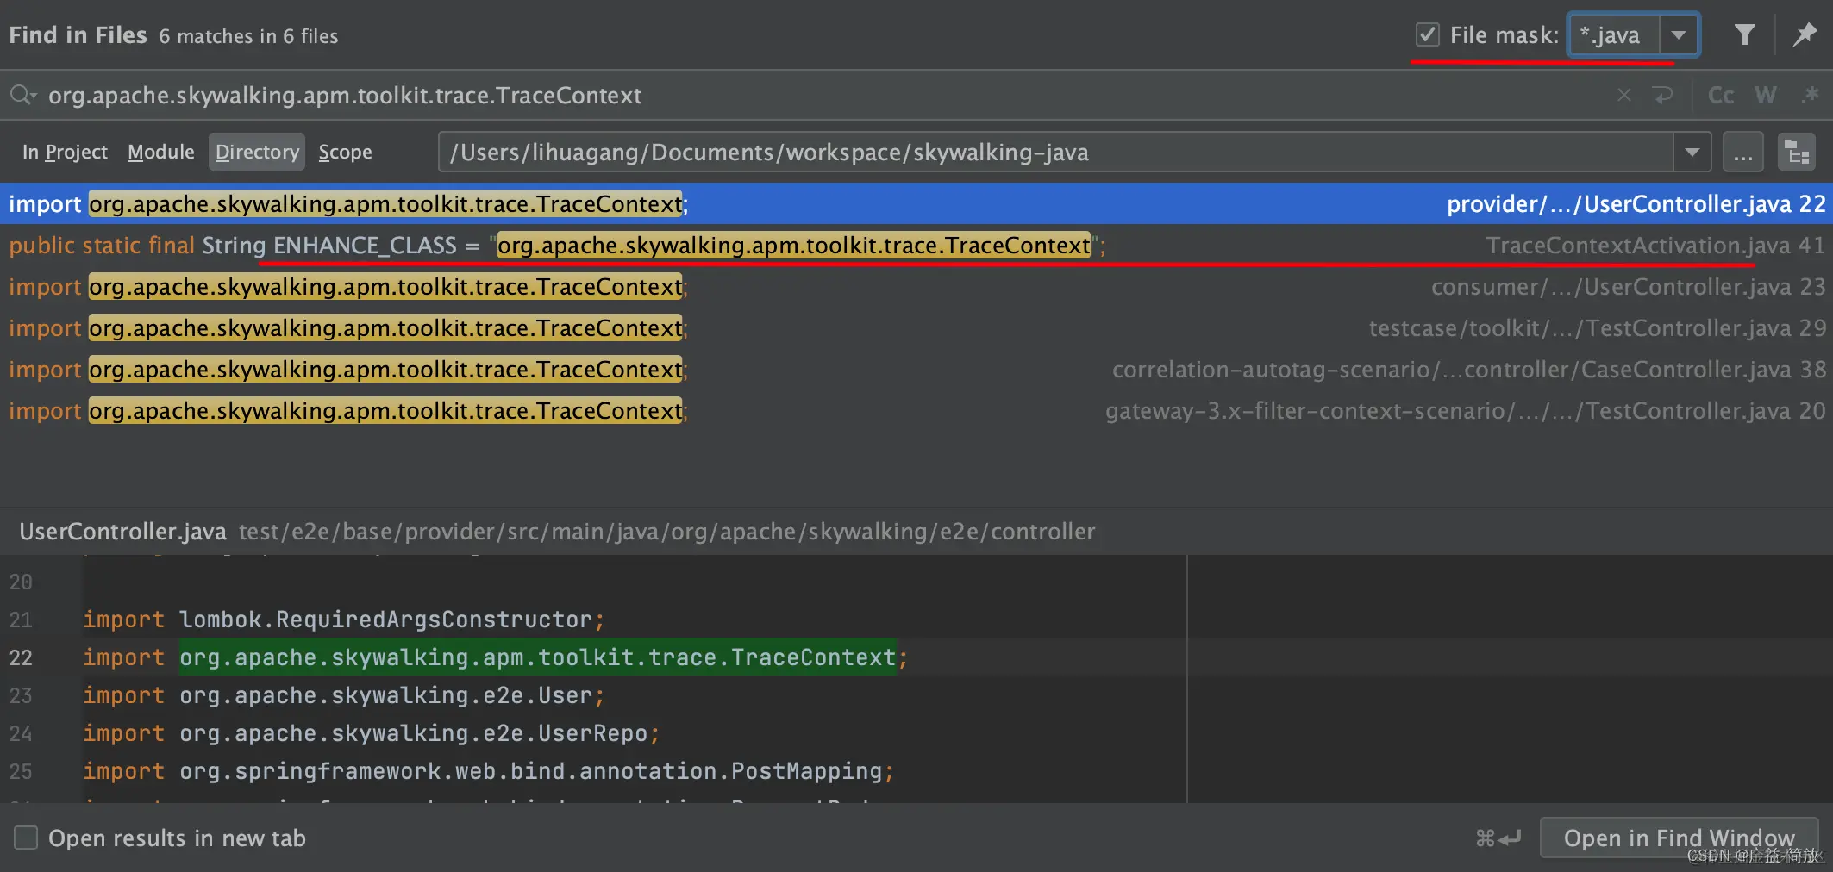Select gateway-3.x TestController.java line 20 result

[916, 411]
